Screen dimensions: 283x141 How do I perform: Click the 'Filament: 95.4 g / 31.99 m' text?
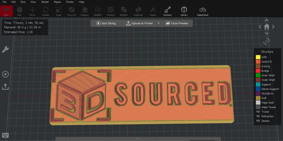click(x=22, y=27)
